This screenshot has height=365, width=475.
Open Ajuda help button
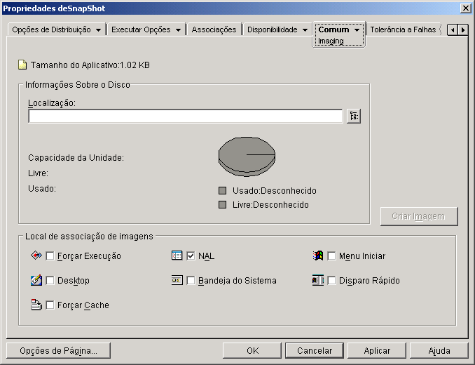(439, 351)
